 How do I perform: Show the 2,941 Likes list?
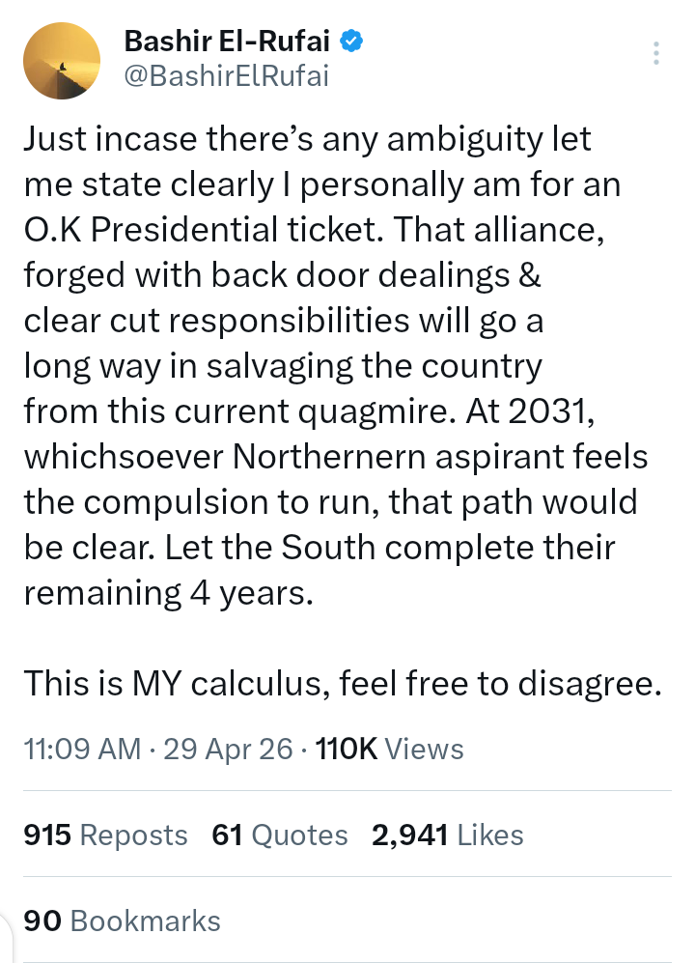[447, 835]
